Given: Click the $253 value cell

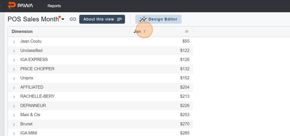Looking at the screenshot, I should [185, 115].
